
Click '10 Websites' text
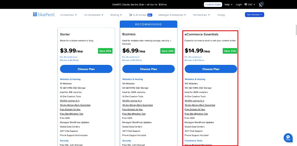coord(66,84)
